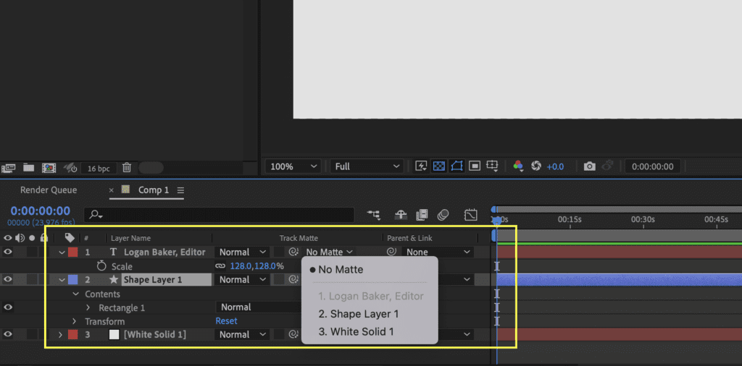
Task: Open the Full resolution dropdown
Action: click(x=367, y=166)
